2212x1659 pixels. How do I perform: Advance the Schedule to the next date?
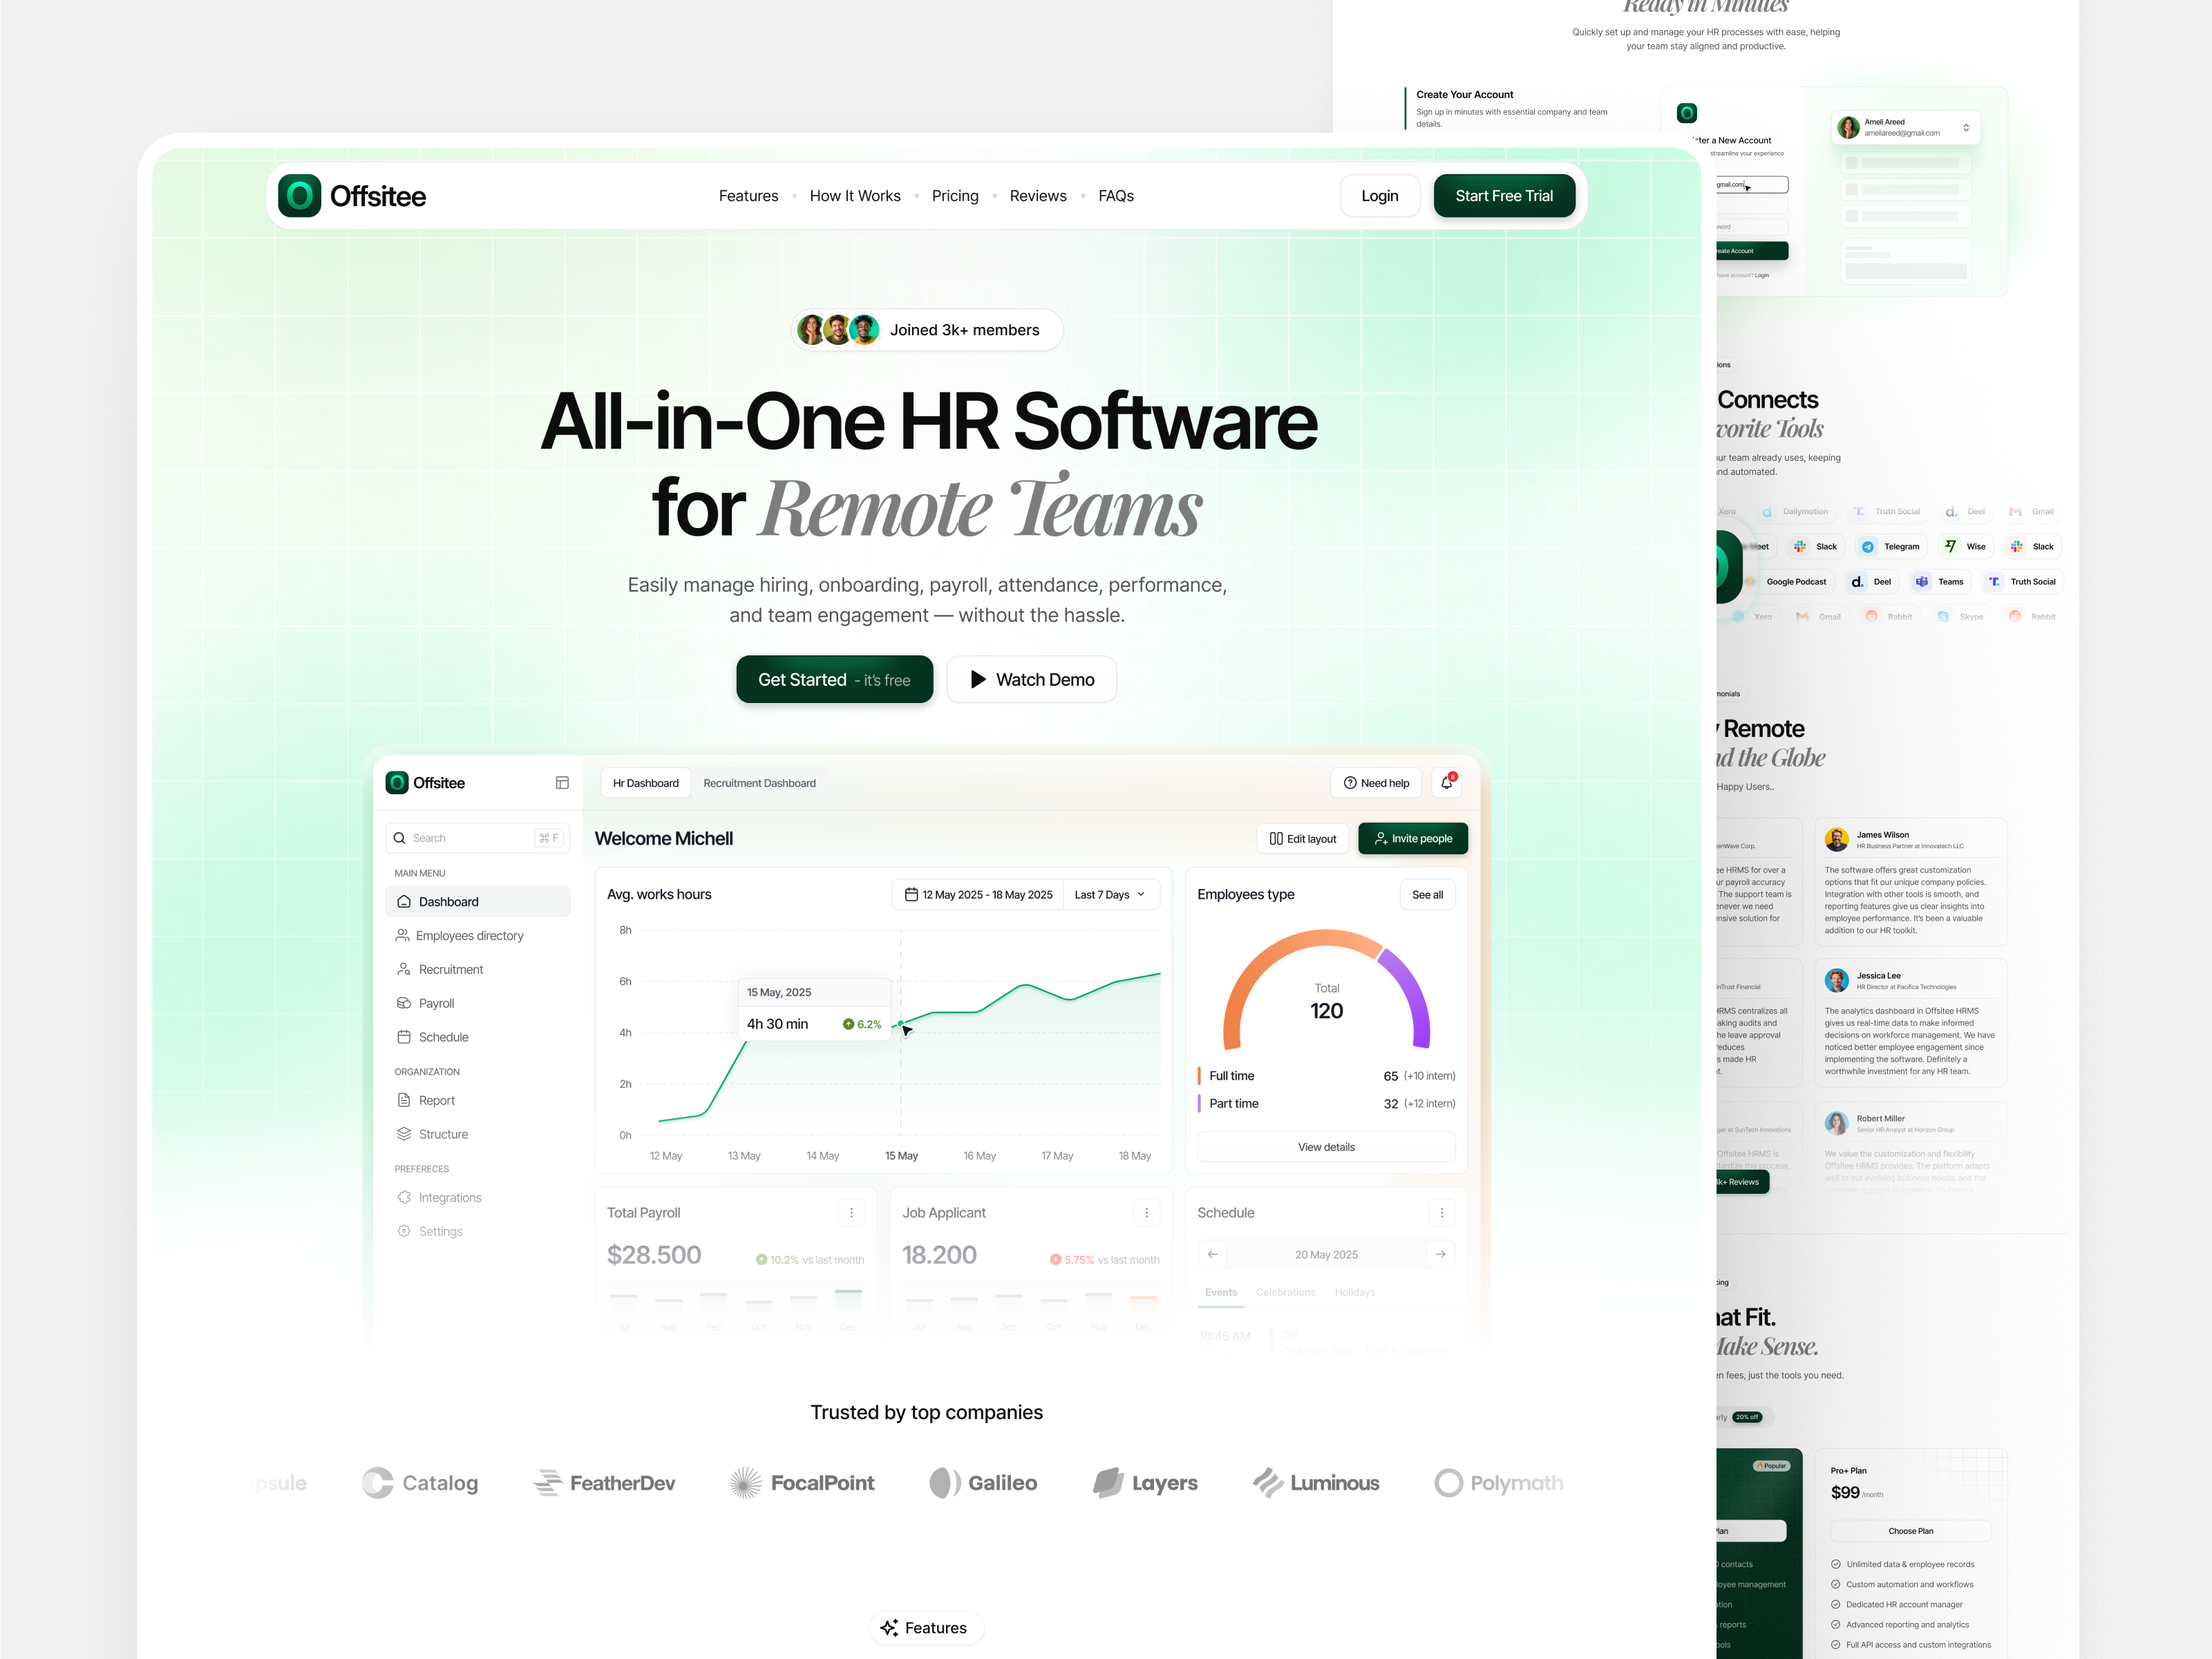(x=1440, y=1254)
